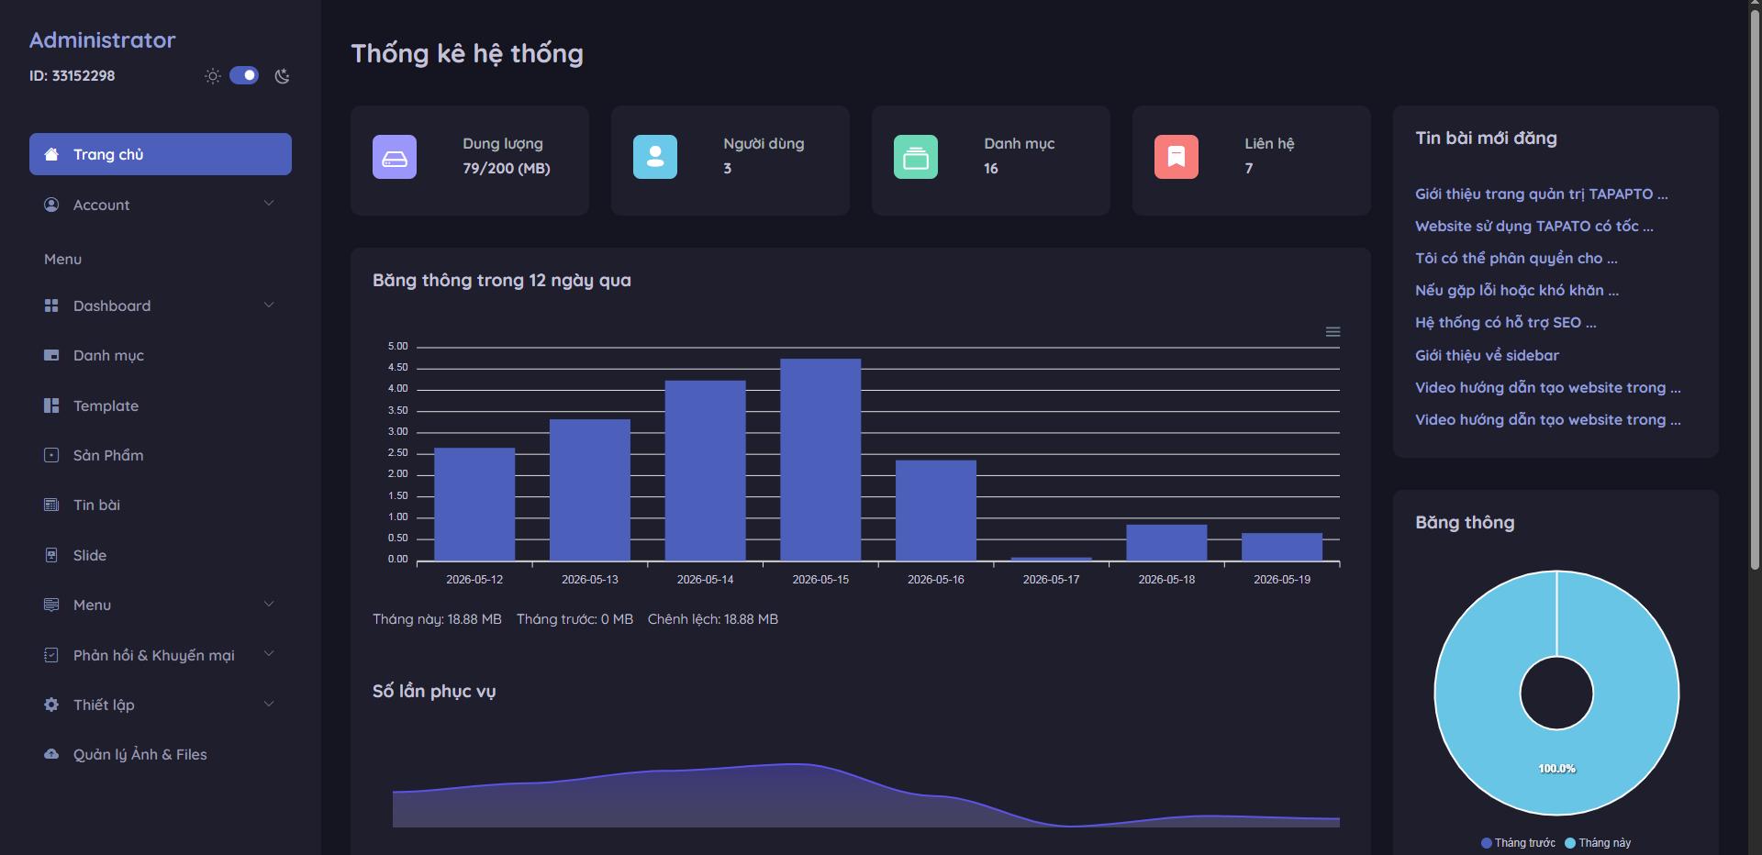Toggle Tháng này legend series
Viewport: 1762px width, 855px height.
point(1598,843)
